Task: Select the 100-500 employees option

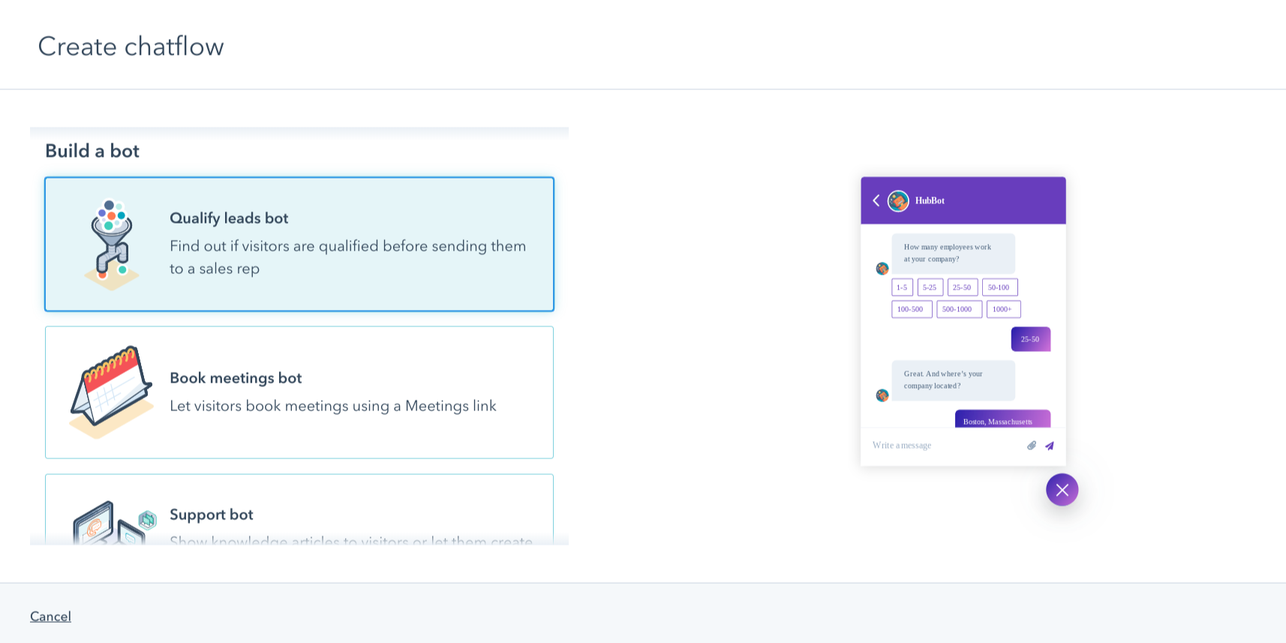Action: tap(911, 309)
